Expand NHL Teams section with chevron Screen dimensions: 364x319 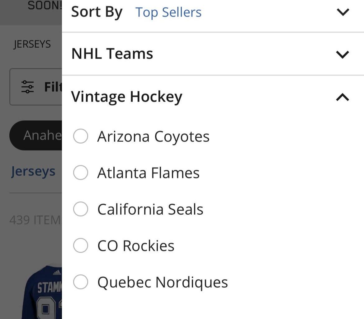tap(343, 55)
